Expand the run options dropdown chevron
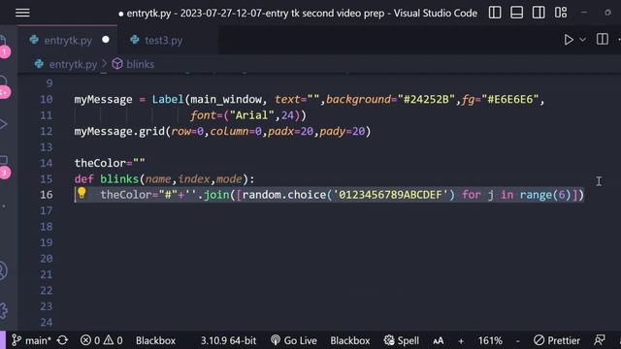Image resolution: width=621 pixels, height=349 pixels. coord(582,40)
